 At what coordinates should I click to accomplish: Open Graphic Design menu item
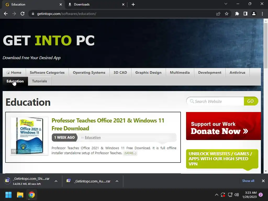click(148, 72)
